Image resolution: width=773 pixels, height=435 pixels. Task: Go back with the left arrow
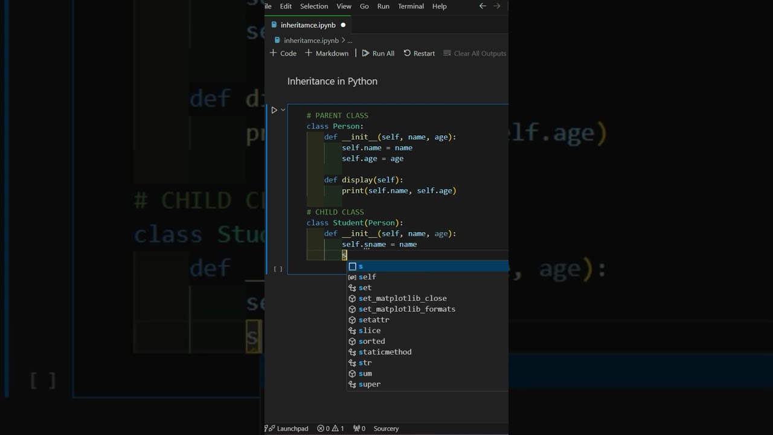(483, 6)
